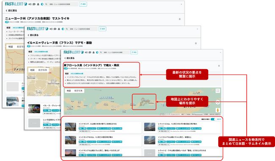Expand the Indonesia map to fullscreen
The image size is (275, 161).
(217, 91)
